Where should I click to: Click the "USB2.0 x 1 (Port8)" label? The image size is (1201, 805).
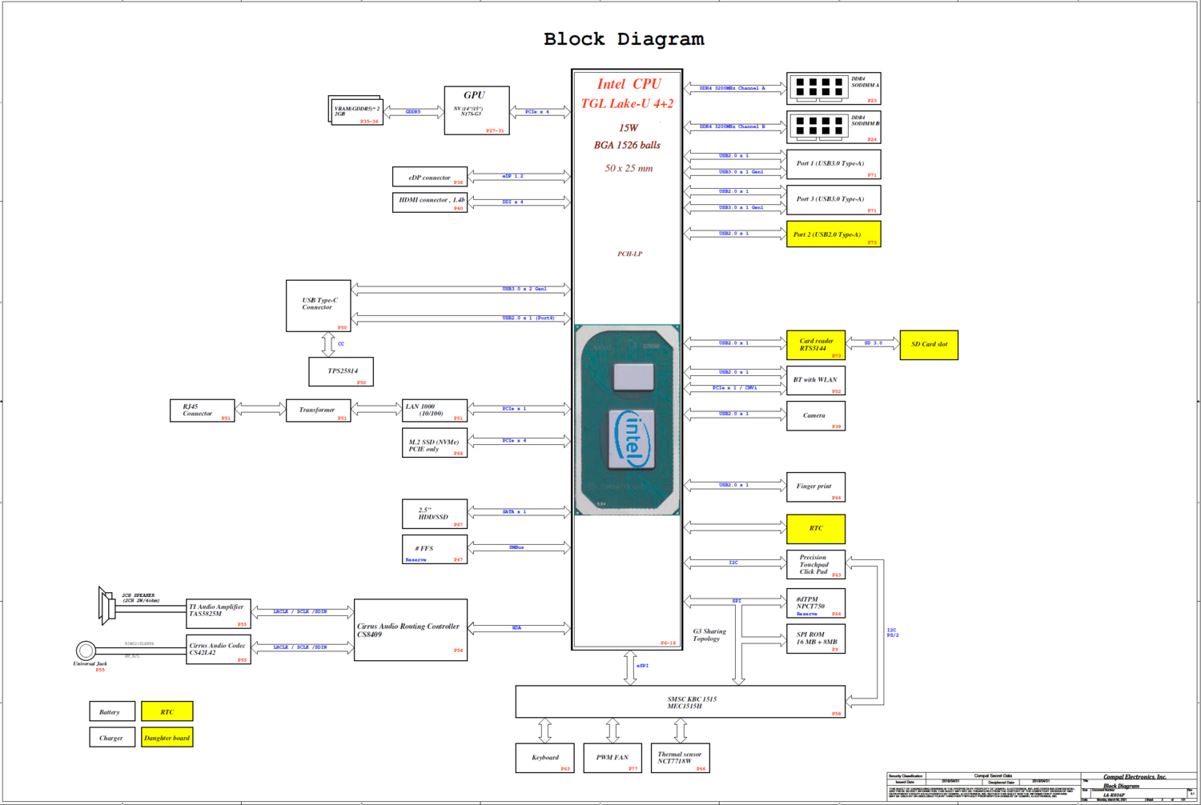coord(528,318)
